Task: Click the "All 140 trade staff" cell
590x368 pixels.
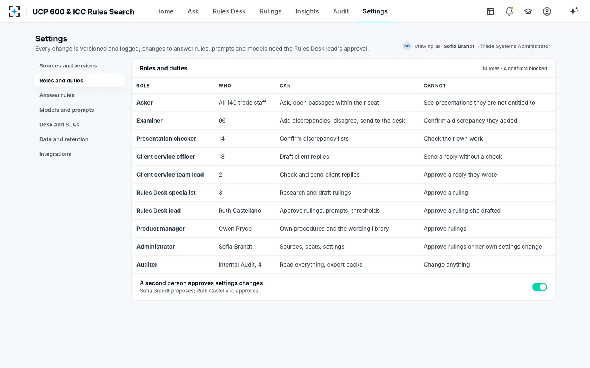Action: (243, 103)
